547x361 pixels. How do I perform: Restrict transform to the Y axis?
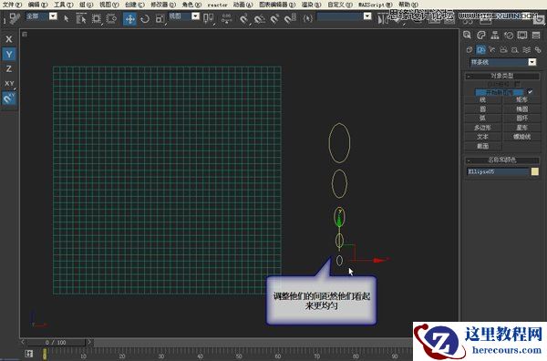click(9, 54)
